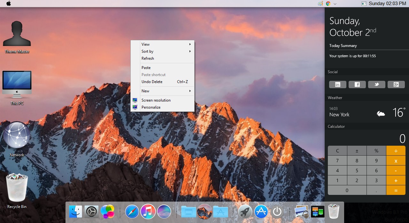
Task: Click calculator digit 5
Action: [x=357, y=171]
